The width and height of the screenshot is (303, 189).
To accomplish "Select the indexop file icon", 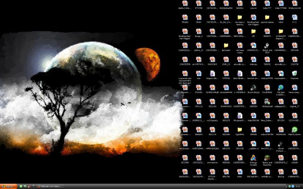I will 253,60.
